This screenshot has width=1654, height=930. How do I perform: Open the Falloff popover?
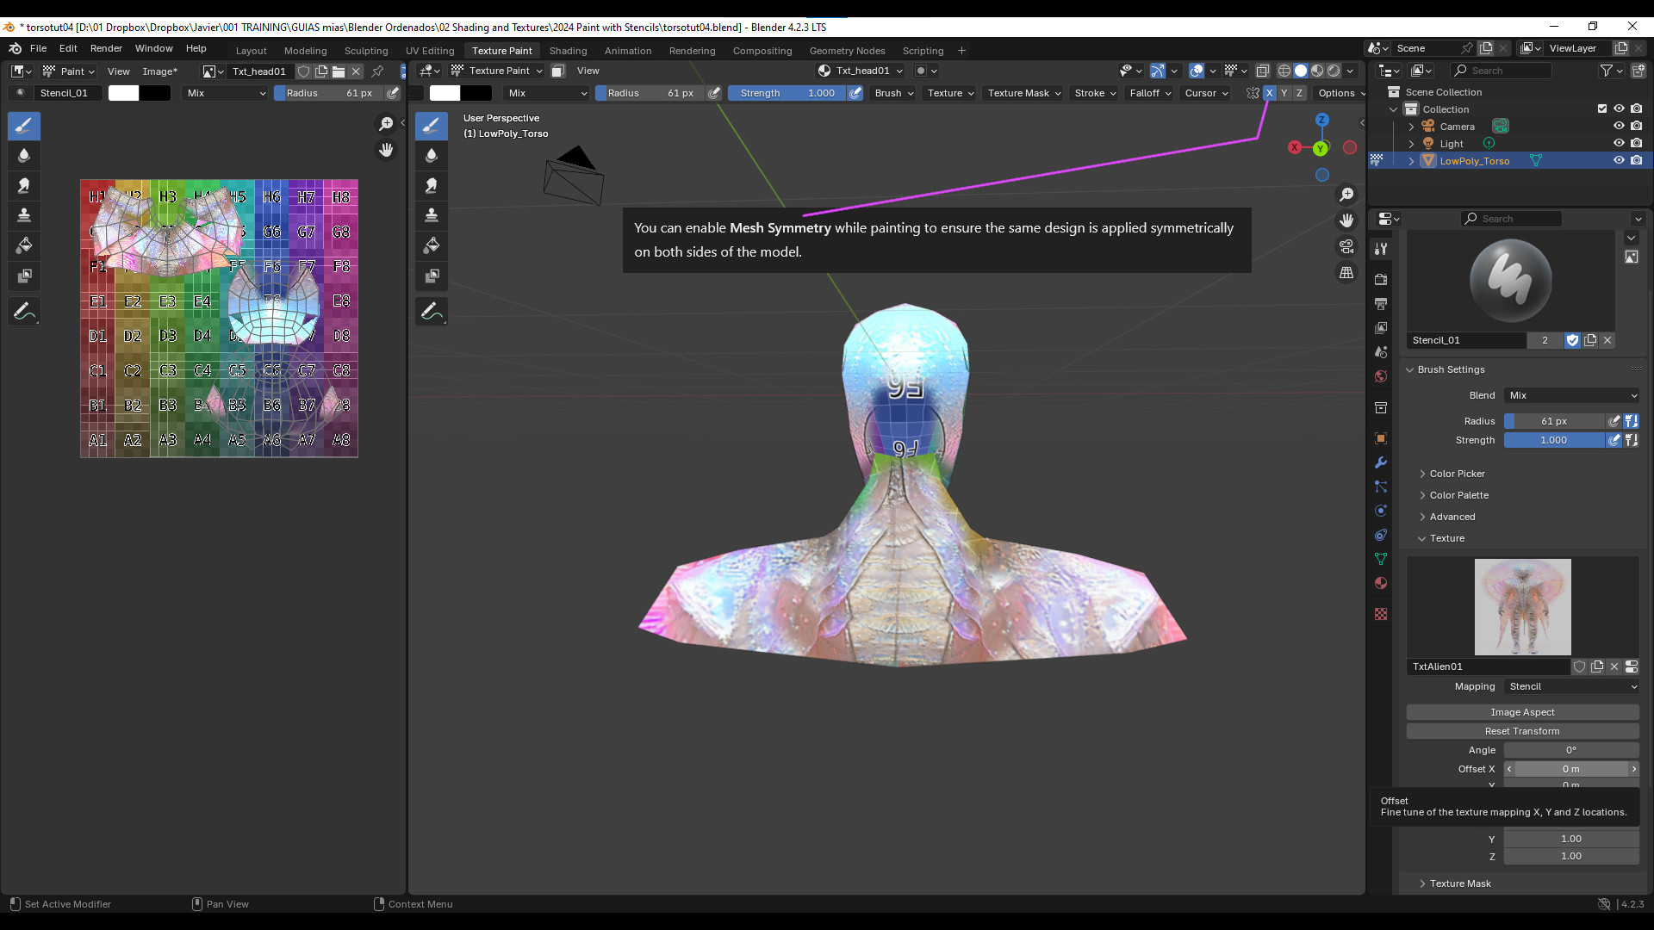(1150, 93)
